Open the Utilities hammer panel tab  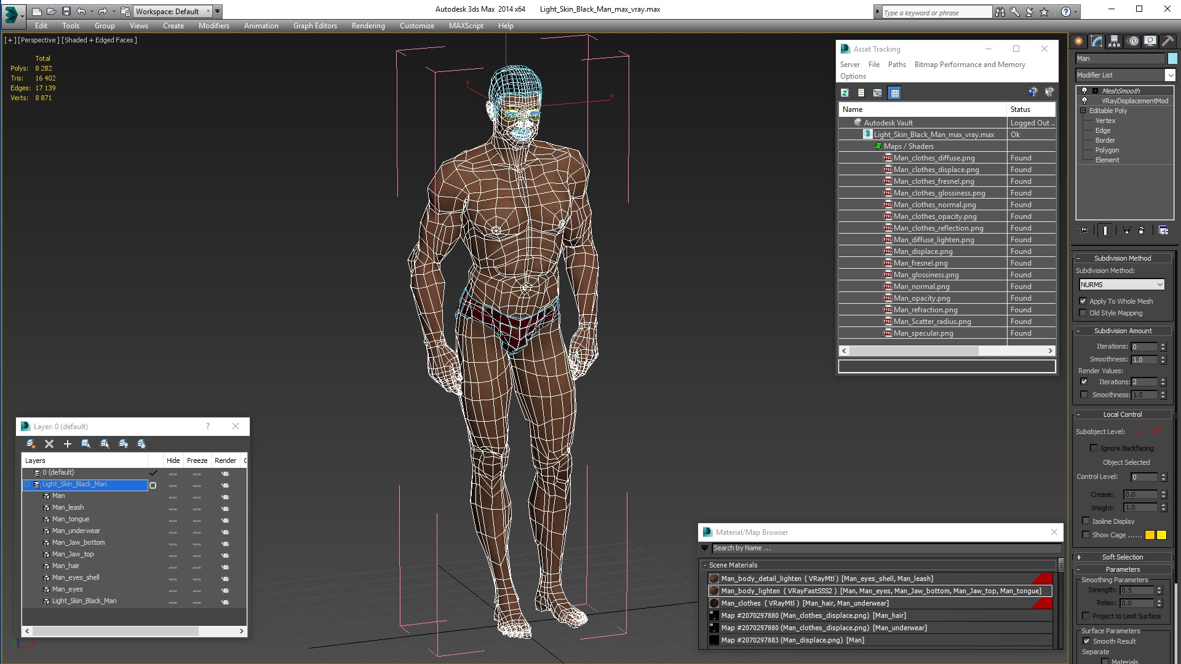point(1167,41)
